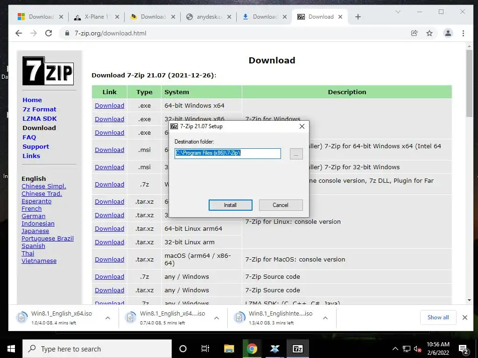Click the network icon in system tray
Screen dimensions: 478x358
407,349
